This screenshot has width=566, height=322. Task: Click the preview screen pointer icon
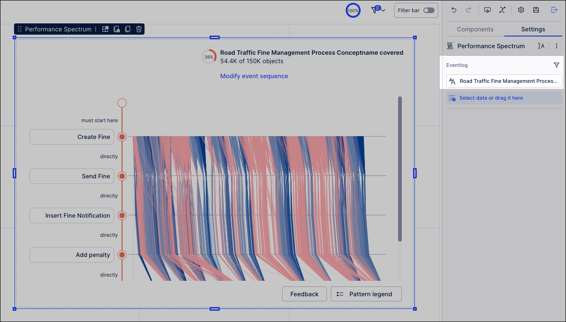(487, 10)
